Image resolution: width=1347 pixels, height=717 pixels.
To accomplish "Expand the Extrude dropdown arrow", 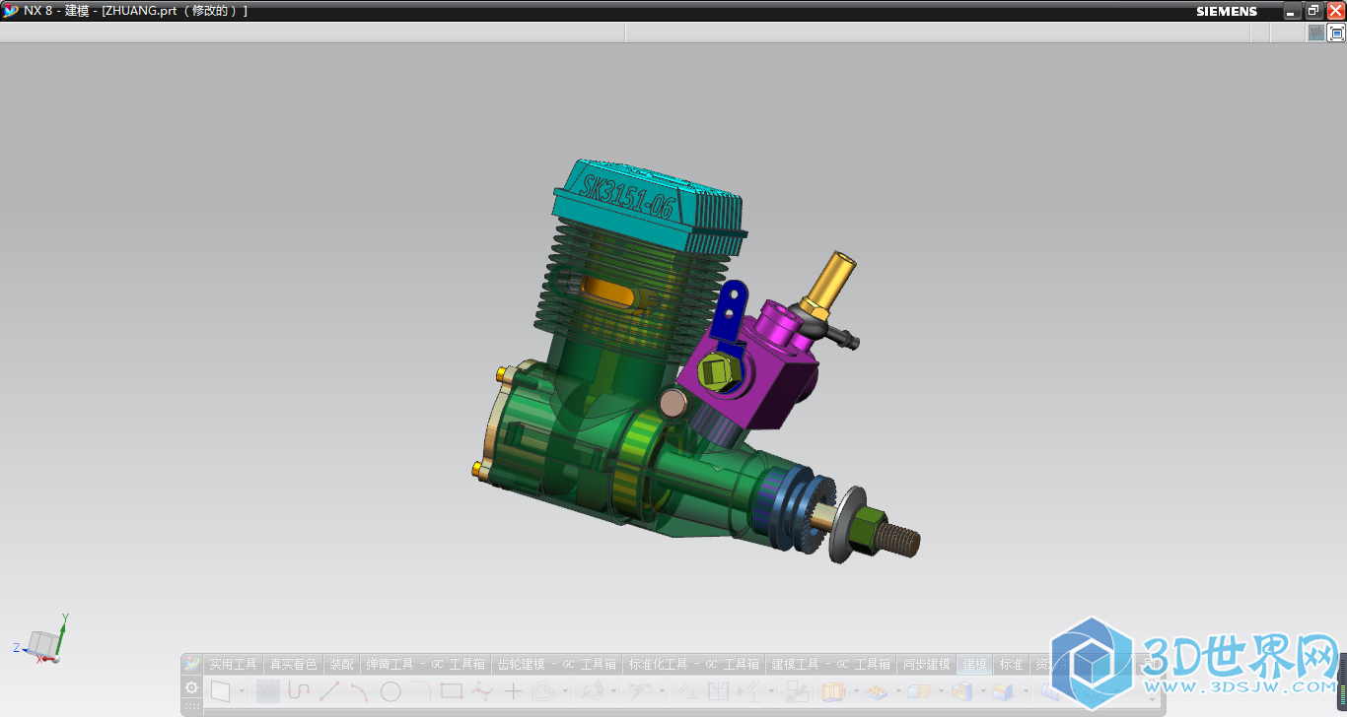I will click(x=856, y=690).
